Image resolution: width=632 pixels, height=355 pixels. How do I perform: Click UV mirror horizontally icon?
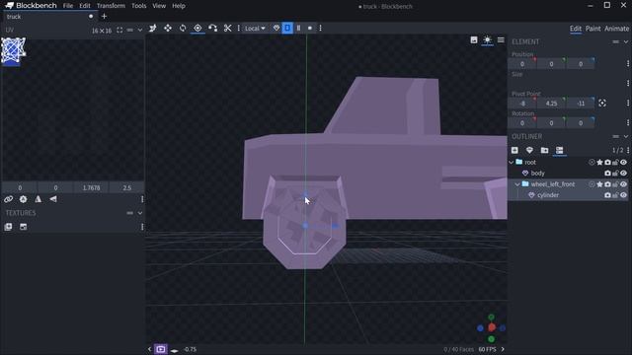pos(39,199)
